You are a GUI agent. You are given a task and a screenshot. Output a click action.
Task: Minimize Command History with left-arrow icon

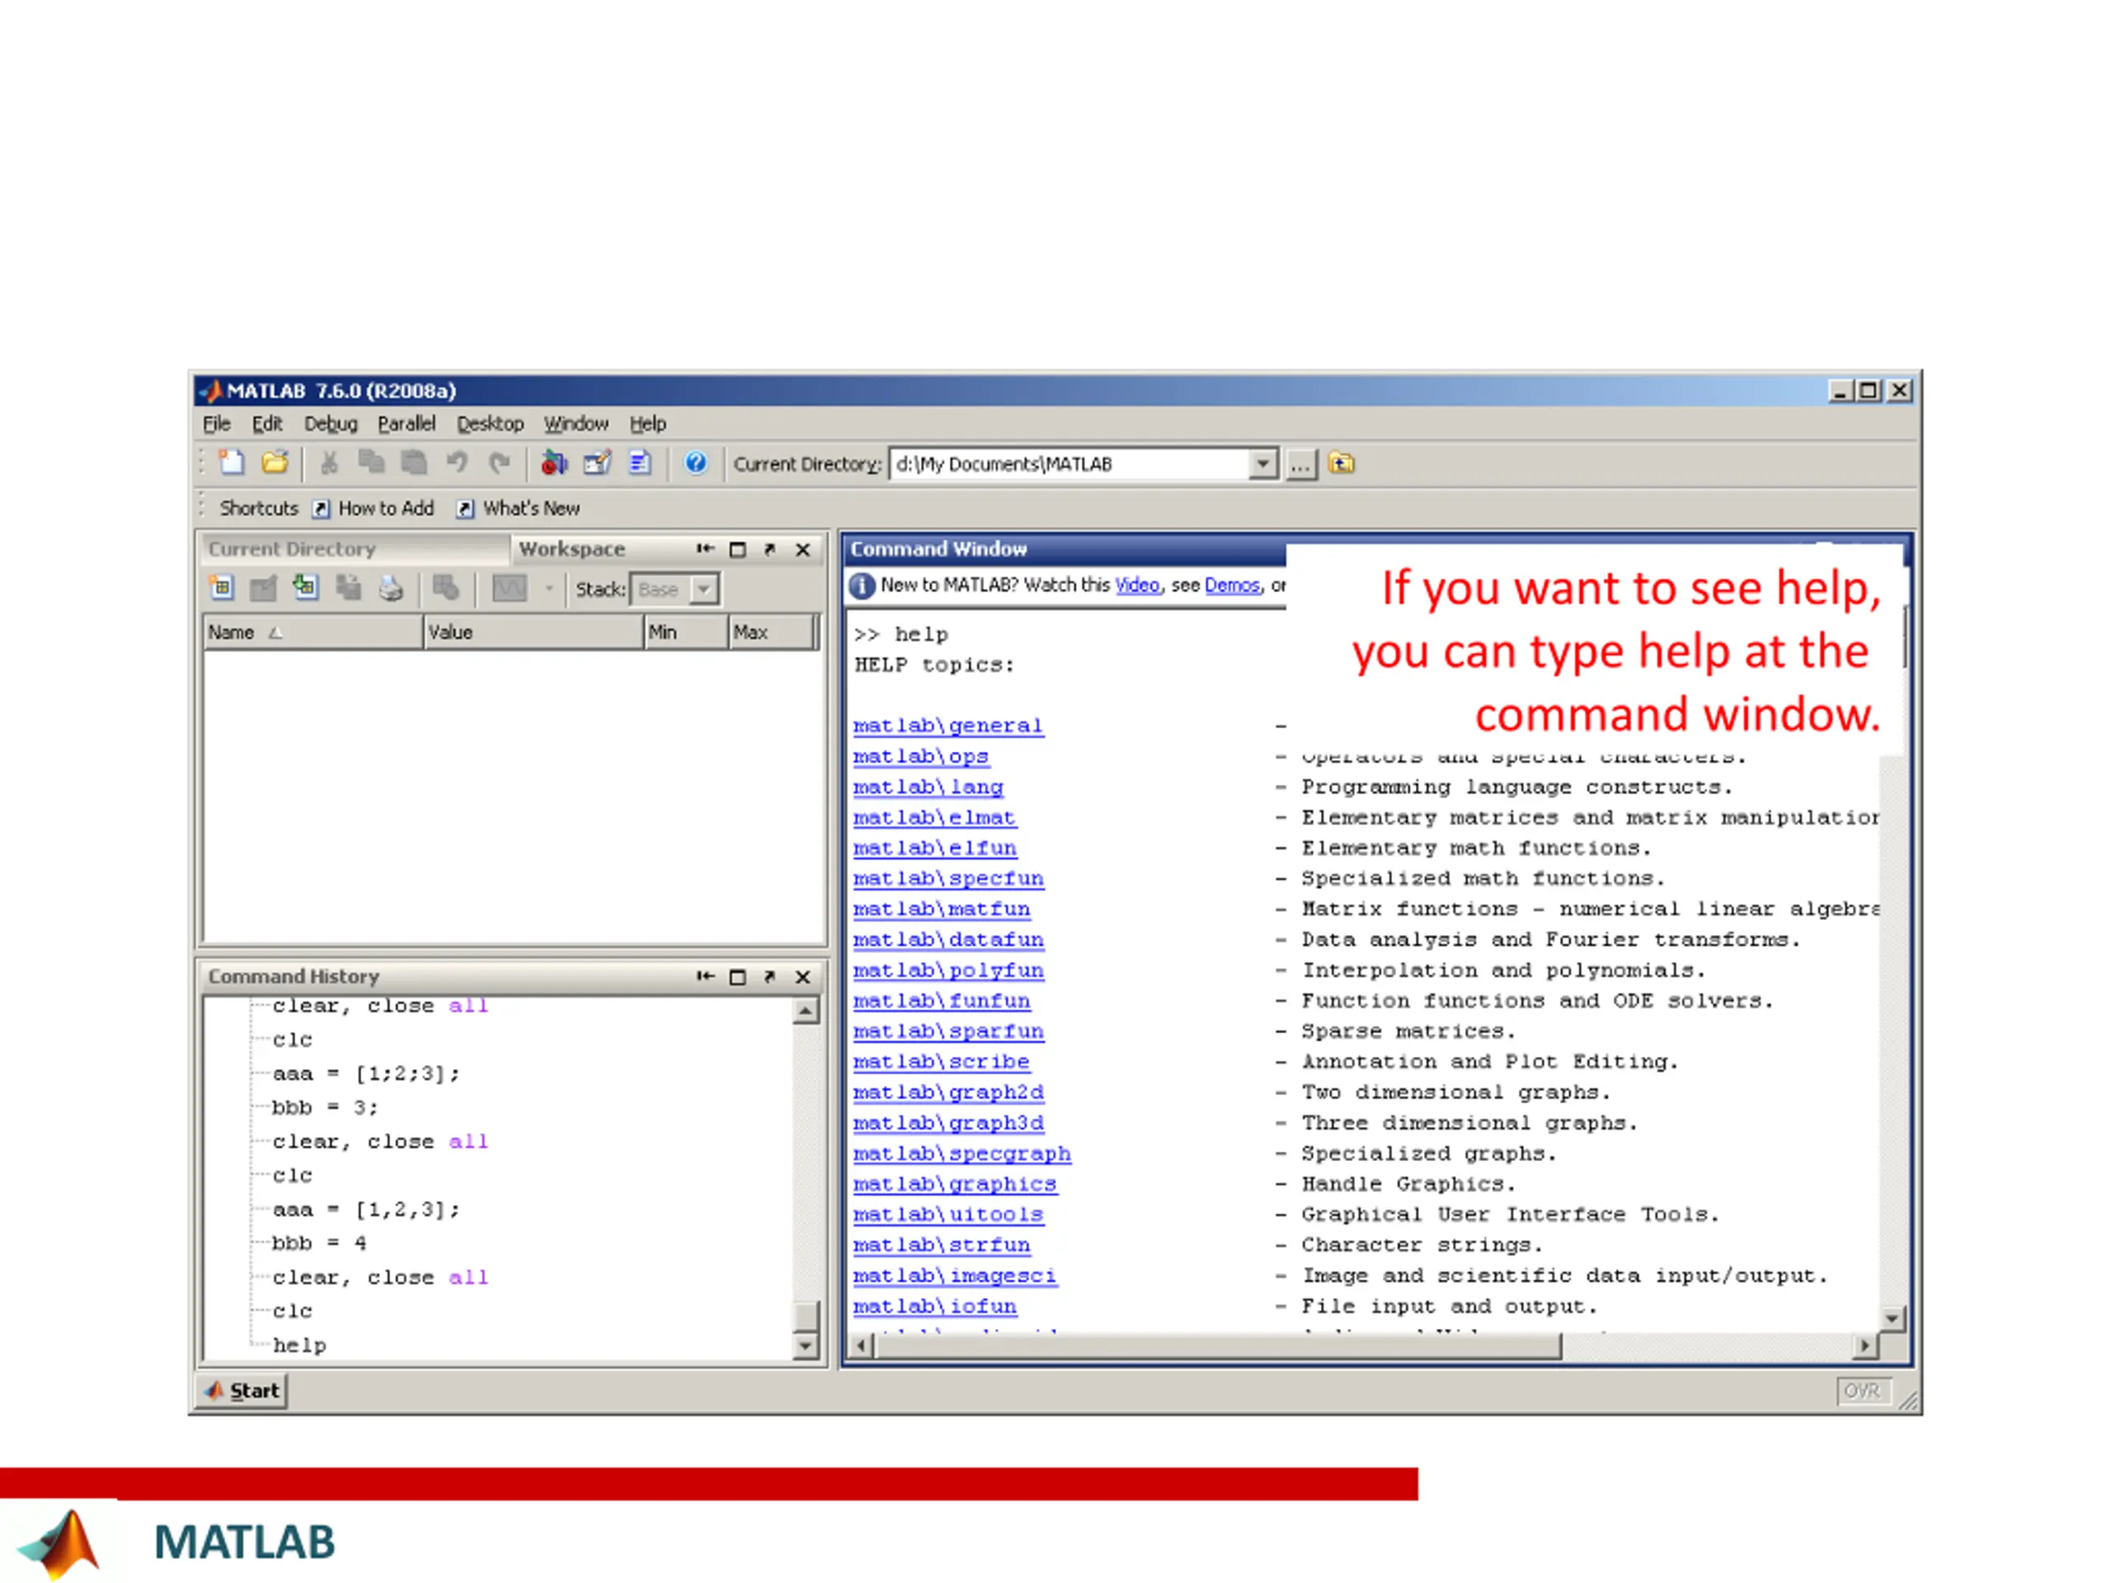(x=705, y=976)
